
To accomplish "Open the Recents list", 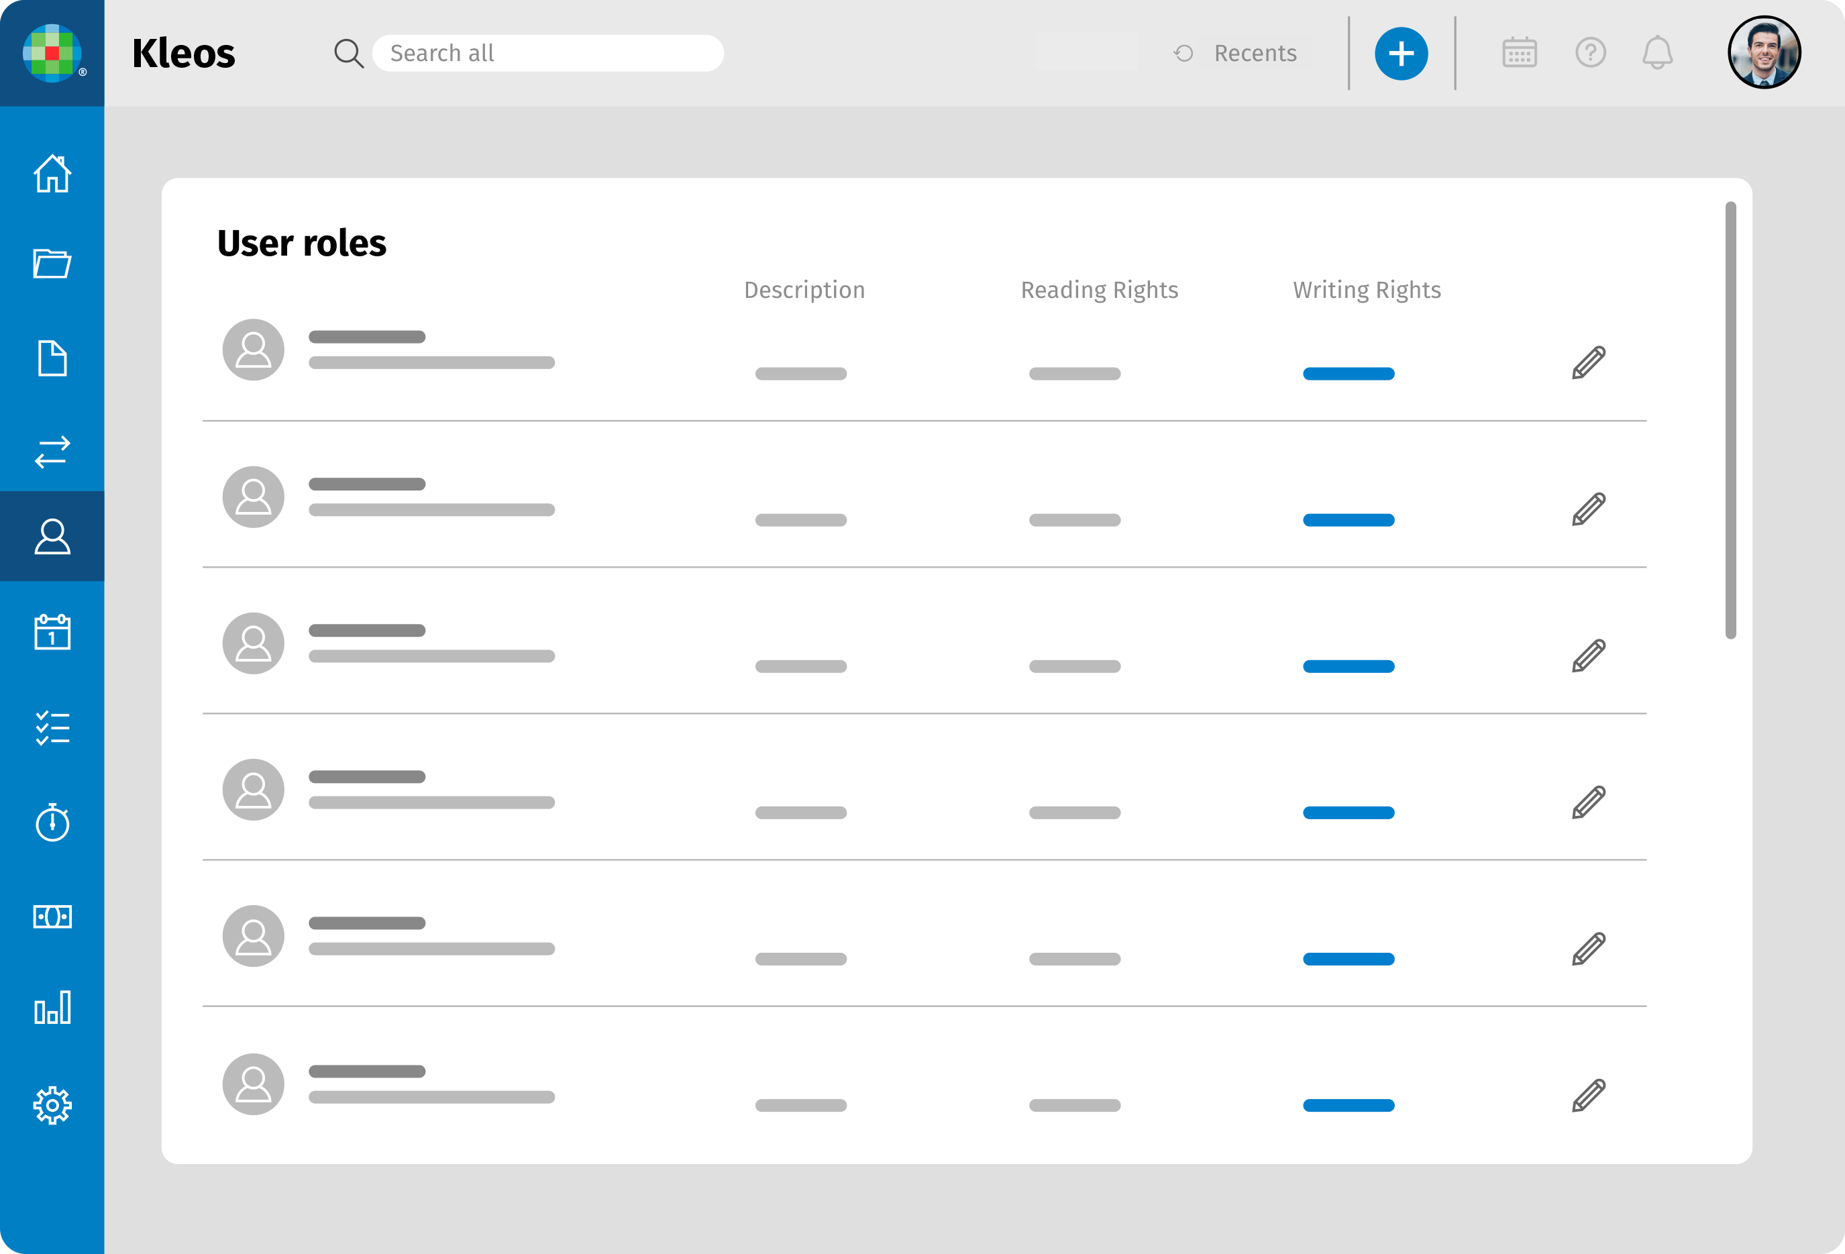I will click(x=1237, y=53).
